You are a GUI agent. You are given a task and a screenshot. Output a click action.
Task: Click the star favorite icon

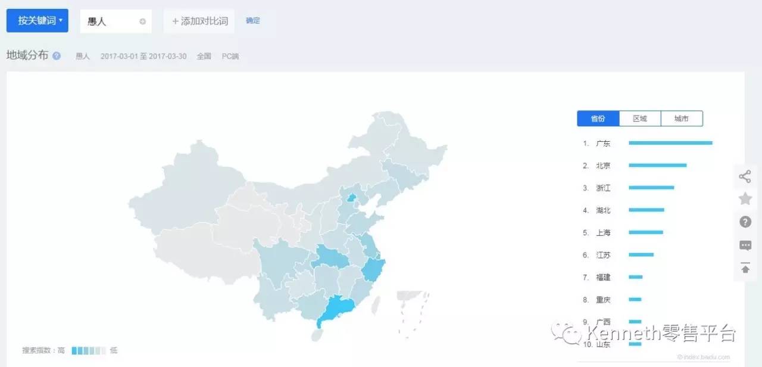[745, 199]
